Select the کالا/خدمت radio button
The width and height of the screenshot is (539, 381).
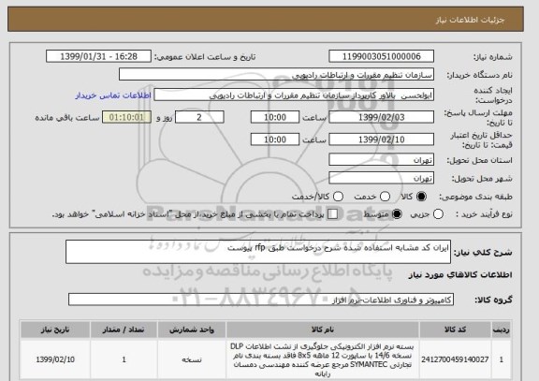338,197
